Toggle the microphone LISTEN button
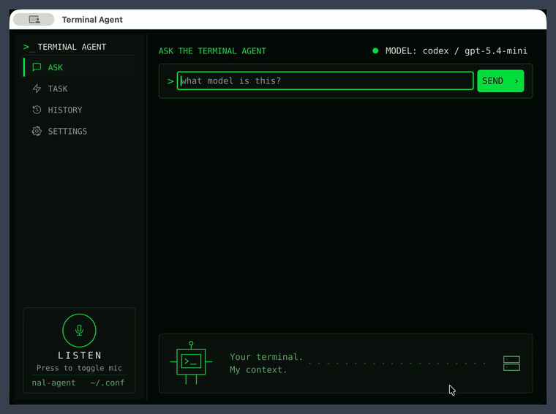Viewport: 556px width, 414px height. [79, 331]
